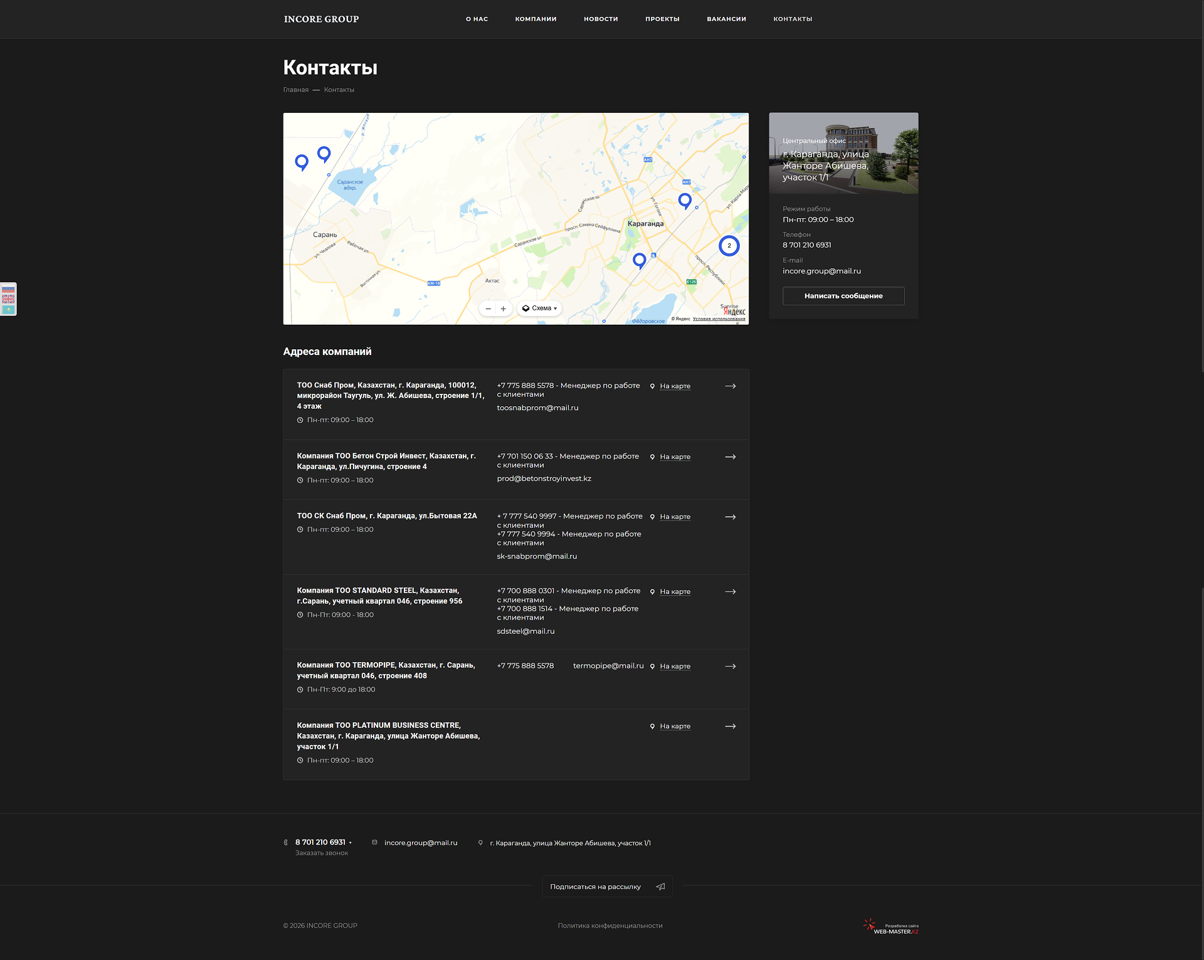Click the cluster marker labeled 2 on map

pos(729,246)
